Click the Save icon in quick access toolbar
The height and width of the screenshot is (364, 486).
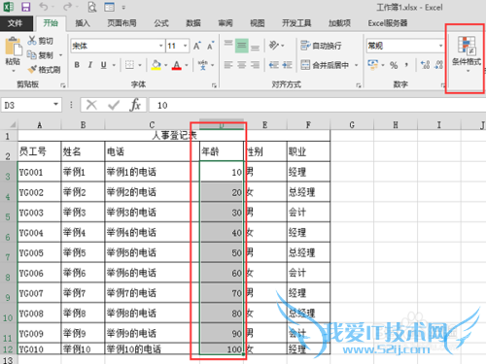point(25,7)
